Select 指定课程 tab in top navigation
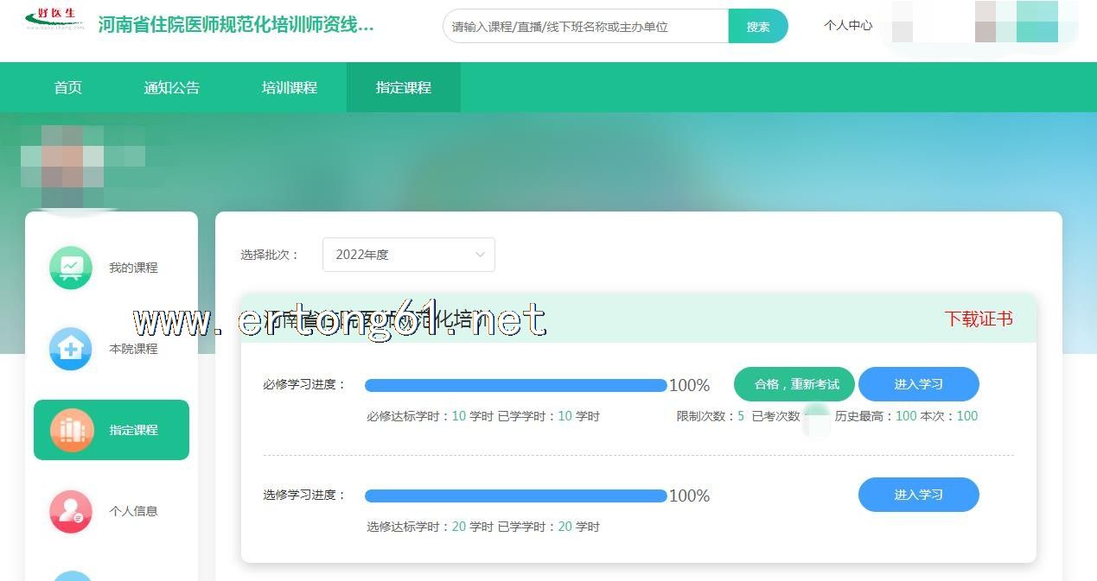Image resolution: width=1097 pixels, height=581 pixels. (x=403, y=87)
